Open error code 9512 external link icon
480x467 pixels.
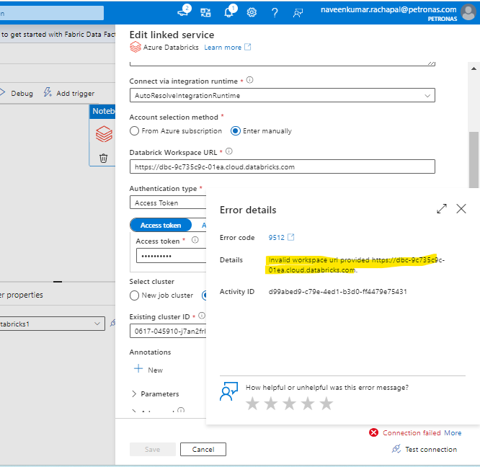coord(291,237)
